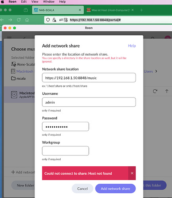The image size is (172, 198).
Task: Open the browser tab overview icon
Action: [x=26, y=10]
